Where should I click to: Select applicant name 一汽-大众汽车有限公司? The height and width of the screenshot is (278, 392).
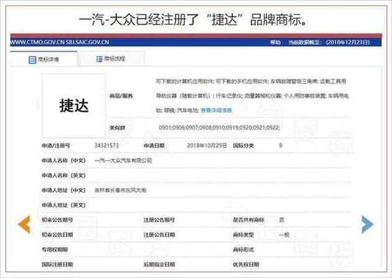[x=123, y=160]
